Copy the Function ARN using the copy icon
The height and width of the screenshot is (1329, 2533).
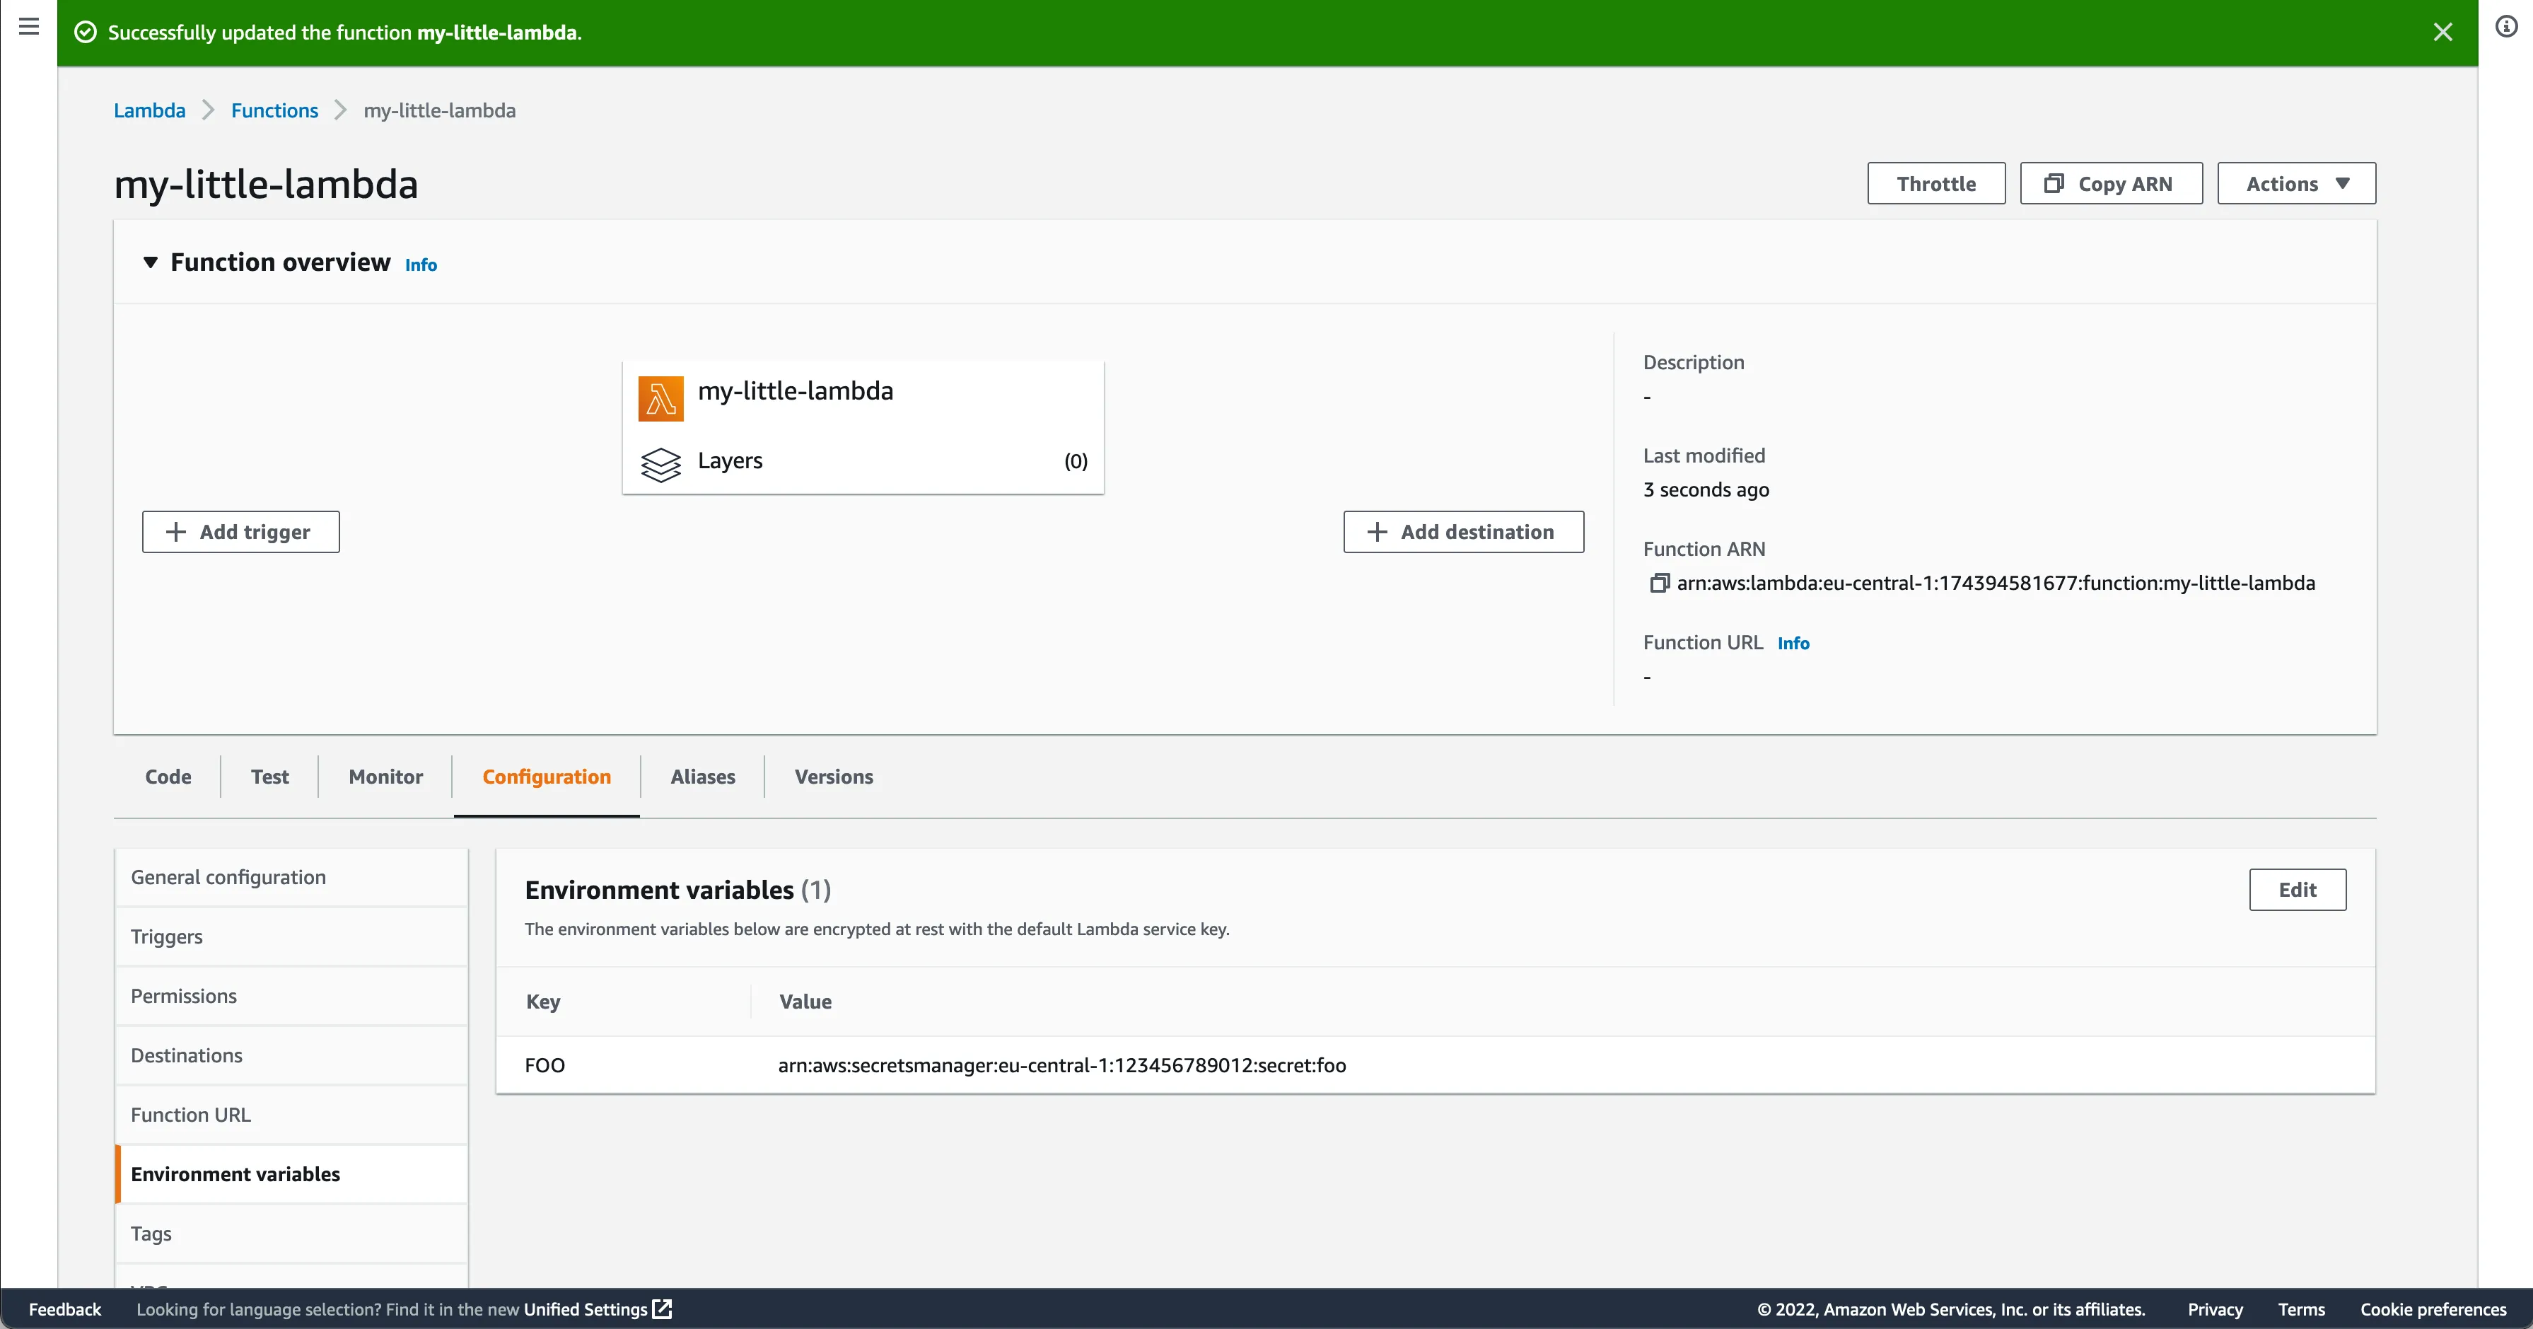(1659, 582)
